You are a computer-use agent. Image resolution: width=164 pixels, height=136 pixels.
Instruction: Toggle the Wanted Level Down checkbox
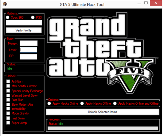(x=8, y=96)
